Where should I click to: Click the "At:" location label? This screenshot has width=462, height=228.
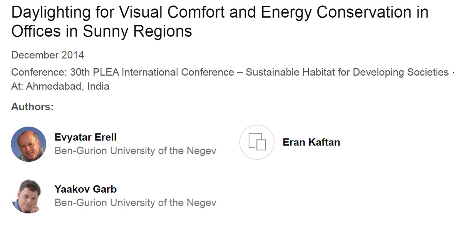tap(17, 86)
